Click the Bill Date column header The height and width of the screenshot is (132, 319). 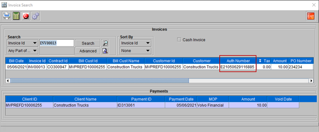[16, 61]
